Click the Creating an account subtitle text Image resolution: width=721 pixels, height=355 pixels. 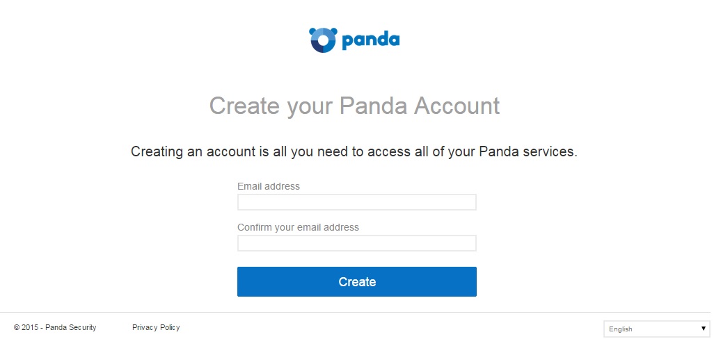tap(354, 151)
